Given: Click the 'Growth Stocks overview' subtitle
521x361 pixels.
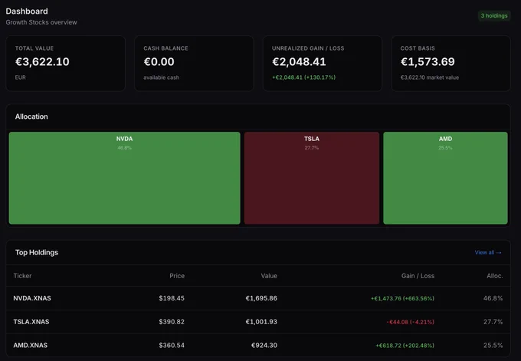Looking at the screenshot, I should [x=41, y=22].
